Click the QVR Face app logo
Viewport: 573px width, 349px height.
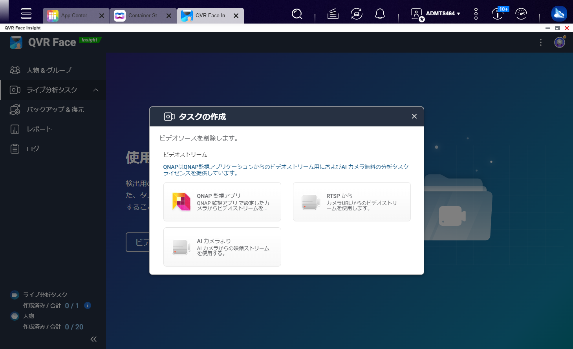point(16,42)
